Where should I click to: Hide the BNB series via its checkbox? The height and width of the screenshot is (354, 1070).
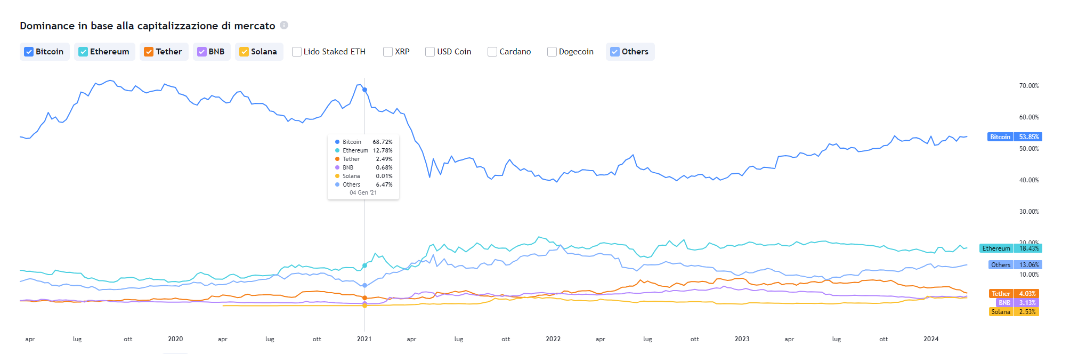[202, 52]
